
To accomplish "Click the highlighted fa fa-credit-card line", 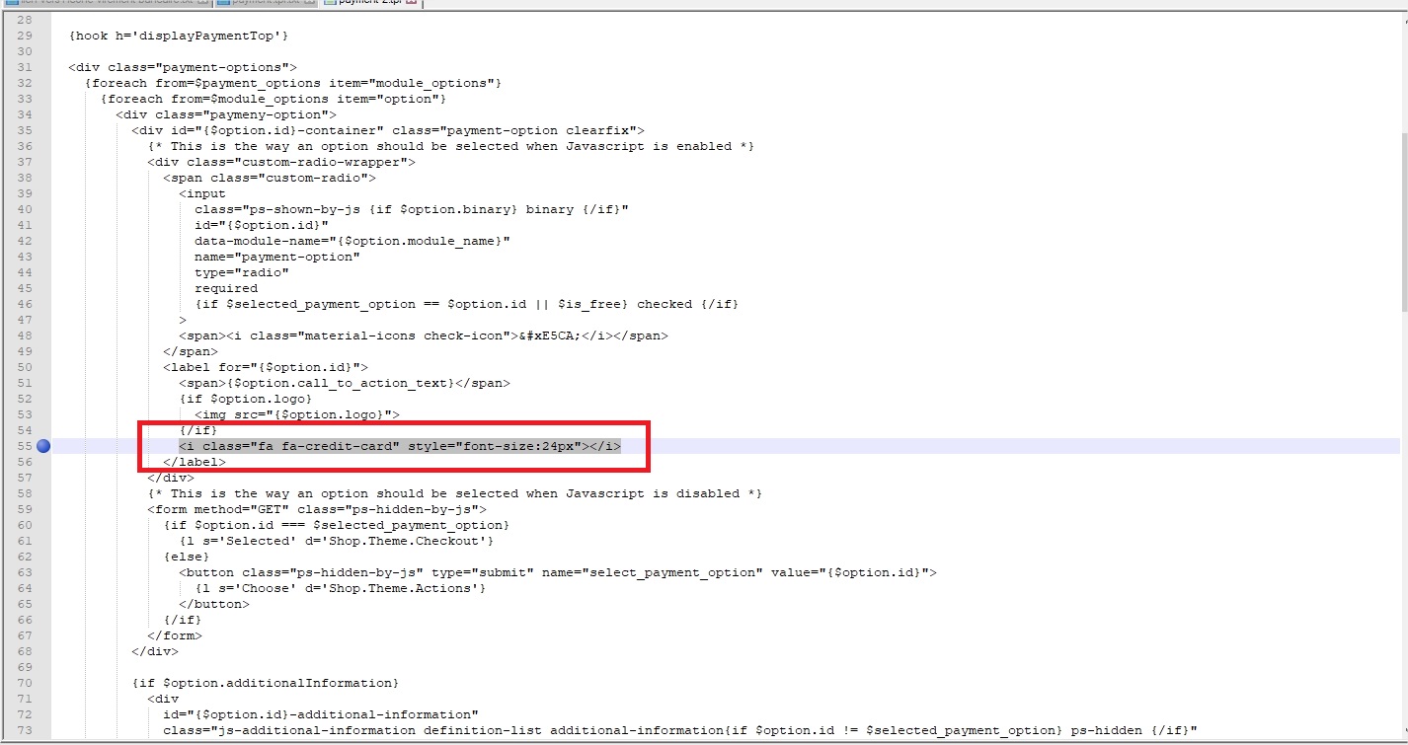I will click(x=400, y=446).
